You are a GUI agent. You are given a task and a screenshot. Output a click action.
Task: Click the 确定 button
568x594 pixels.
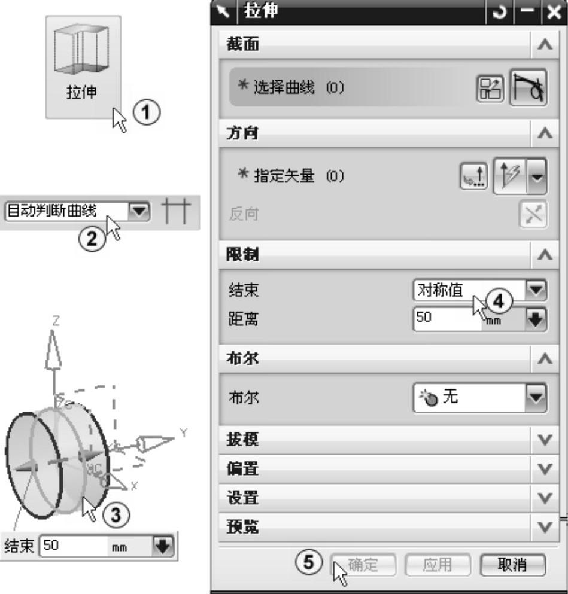pyautogui.click(x=363, y=565)
